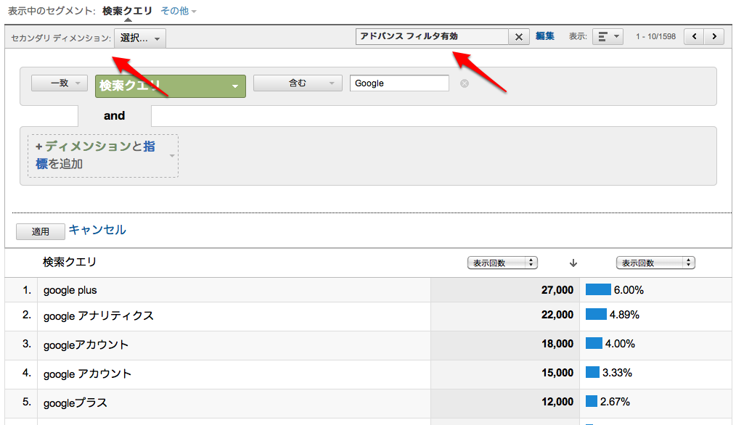The height and width of the screenshot is (425, 736).
Task: Click the 15,000 impressions value
Action: (557, 373)
